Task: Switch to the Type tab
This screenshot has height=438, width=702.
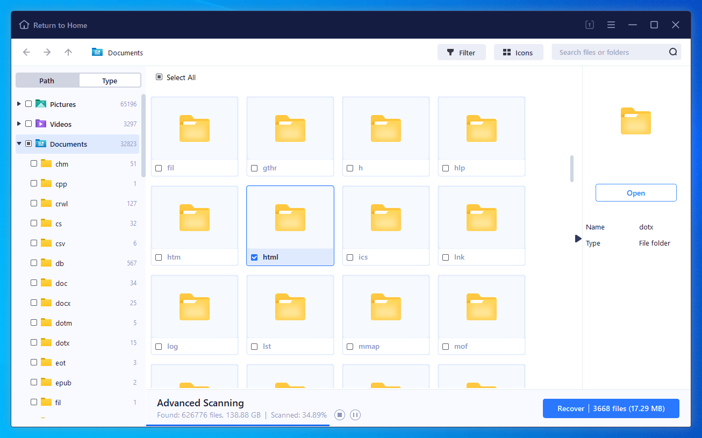Action: coord(110,80)
